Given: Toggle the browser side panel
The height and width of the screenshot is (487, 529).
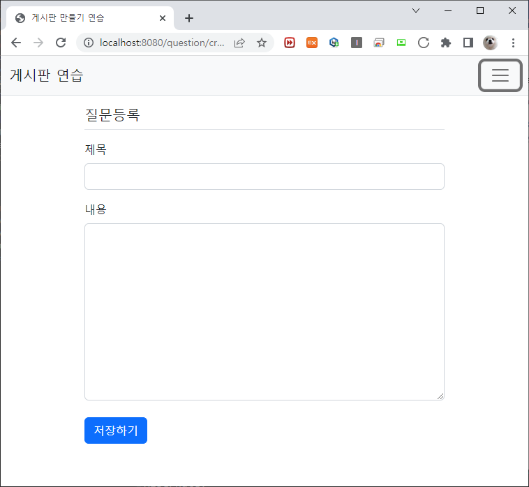Looking at the screenshot, I should pyautogui.click(x=468, y=43).
